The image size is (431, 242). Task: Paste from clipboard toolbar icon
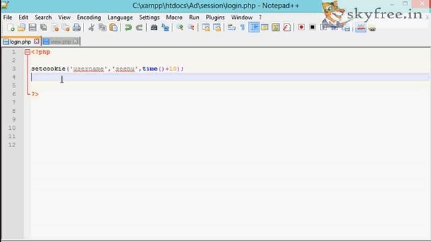point(113,28)
